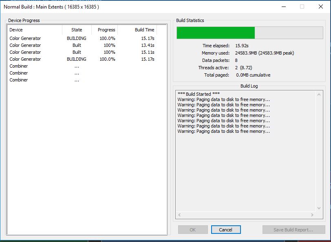Click the first paging warning log line
Image resolution: width=331 pixels, height=242 pixels.
[x=223, y=99]
